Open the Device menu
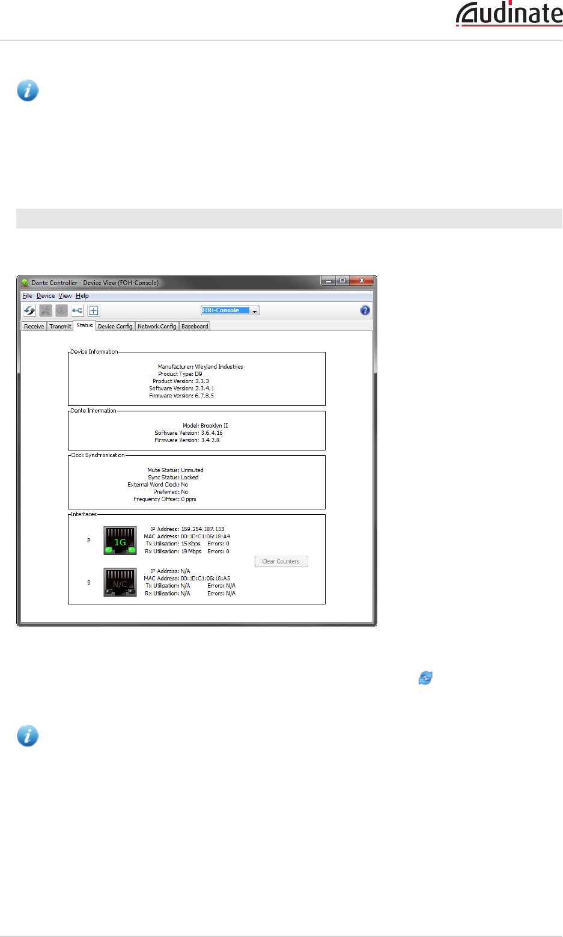The height and width of the screenshot is (937, 563). (x=46, y=296)
